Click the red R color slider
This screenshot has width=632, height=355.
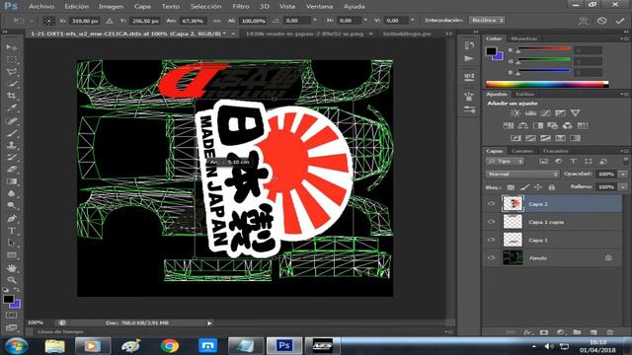tap(544, 49)
